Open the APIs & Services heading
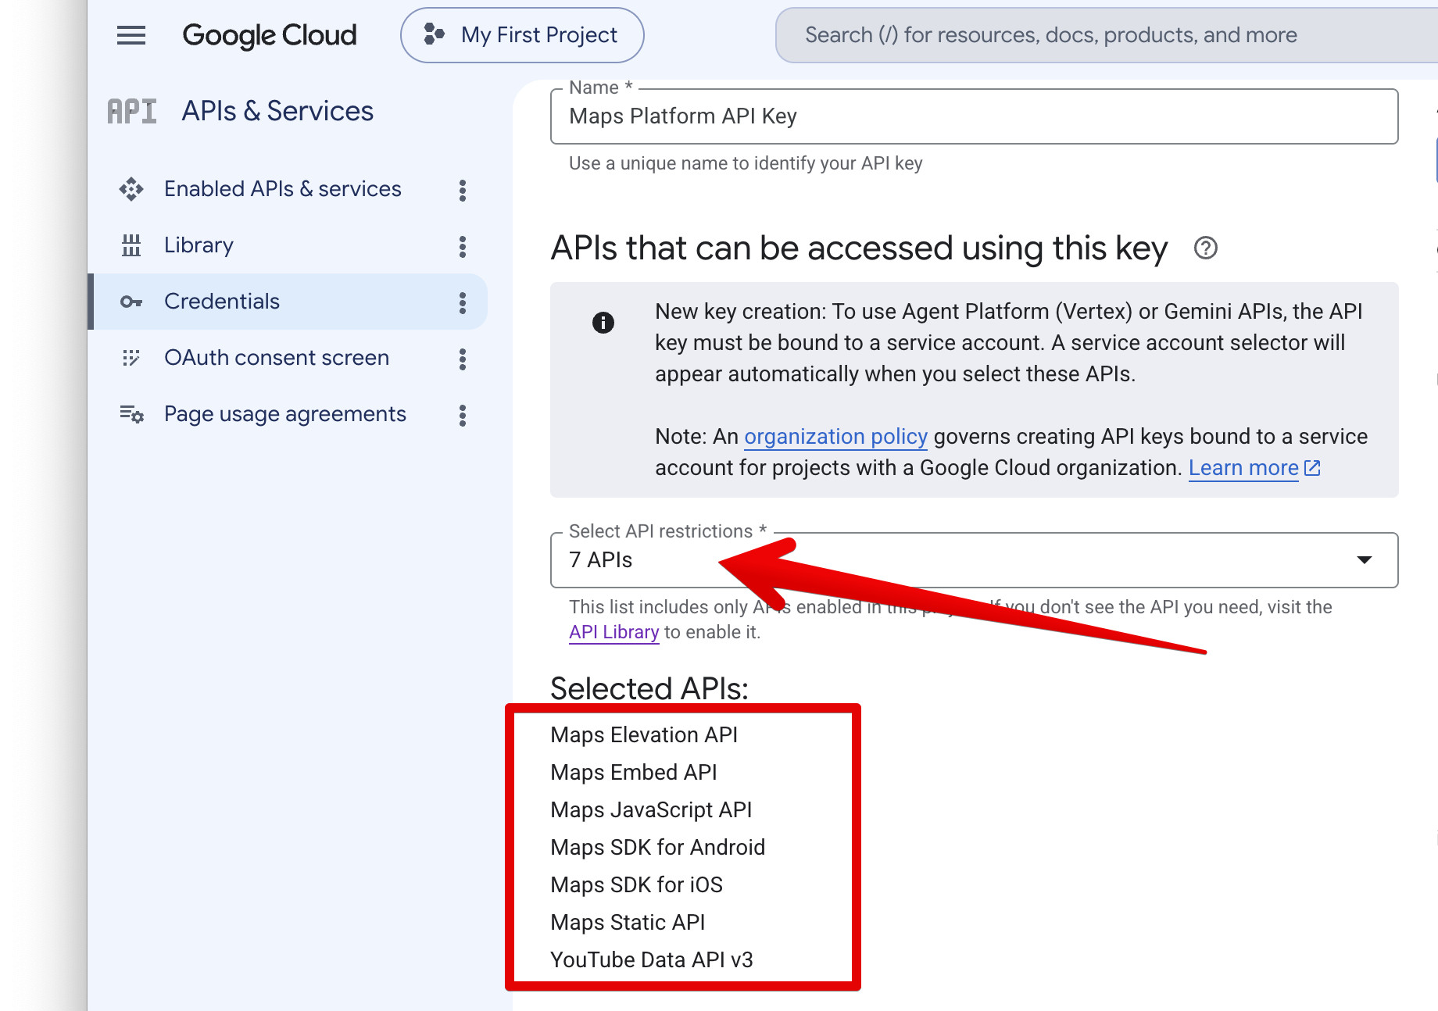Screen dimensions: 1438x1011 (277, 111)
